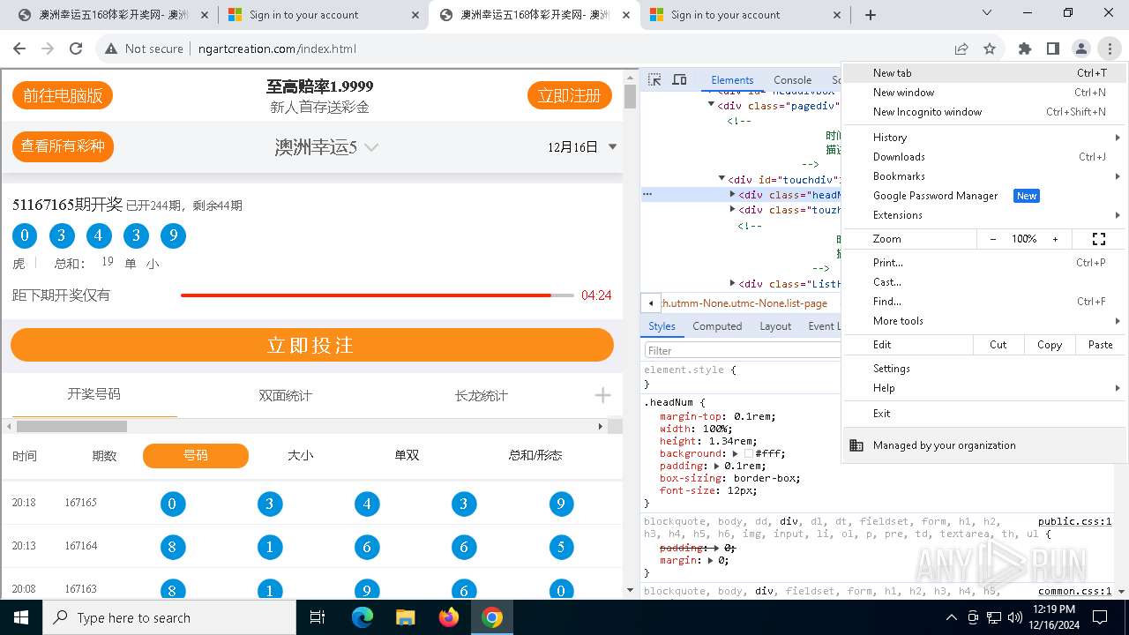This screenshot has width=1129, height=635.
Task: Bookmark this page with the star icon
Action: coord(990,49)
